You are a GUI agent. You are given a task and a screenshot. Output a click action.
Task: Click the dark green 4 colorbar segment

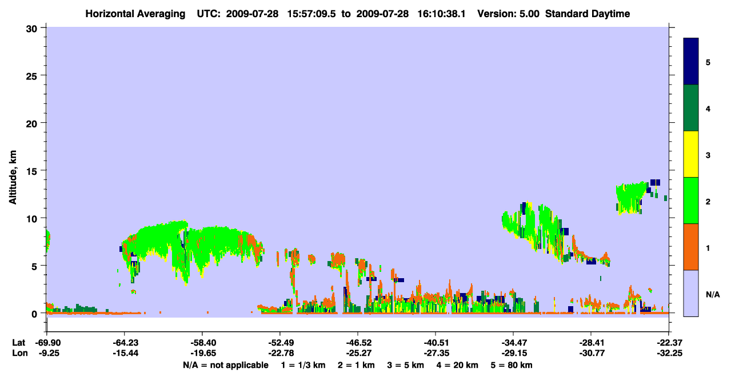tap(691, 108)
